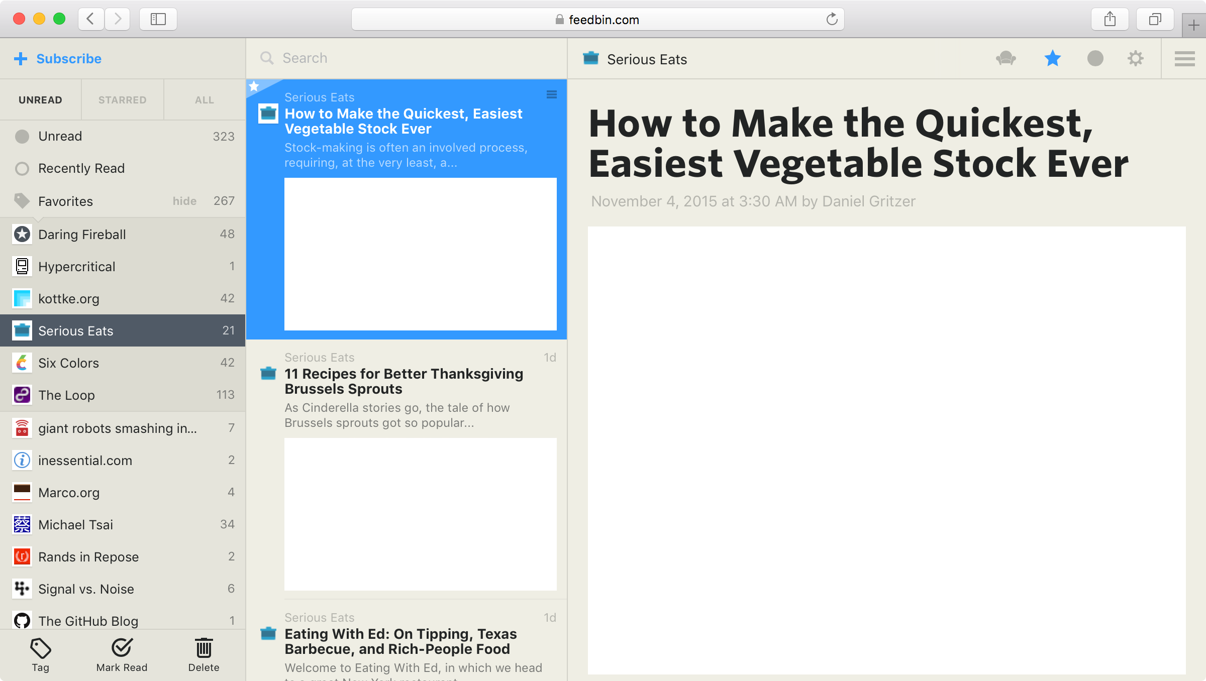Screen dimensions: 1206x681
Task: Click the Recently Read ring icon
Action: [x=22, y=168]
